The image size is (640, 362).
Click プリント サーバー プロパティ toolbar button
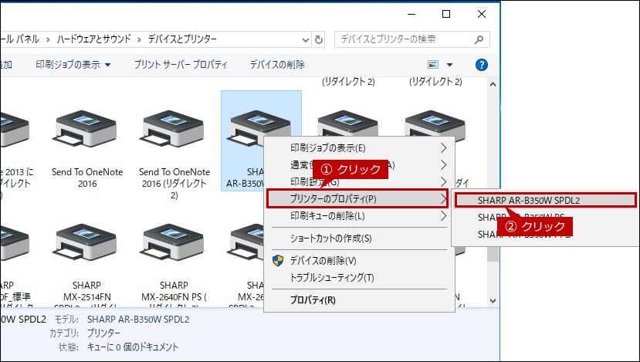tap(181, 65)
